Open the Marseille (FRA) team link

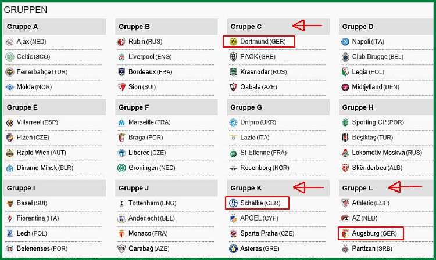[149, 122]
